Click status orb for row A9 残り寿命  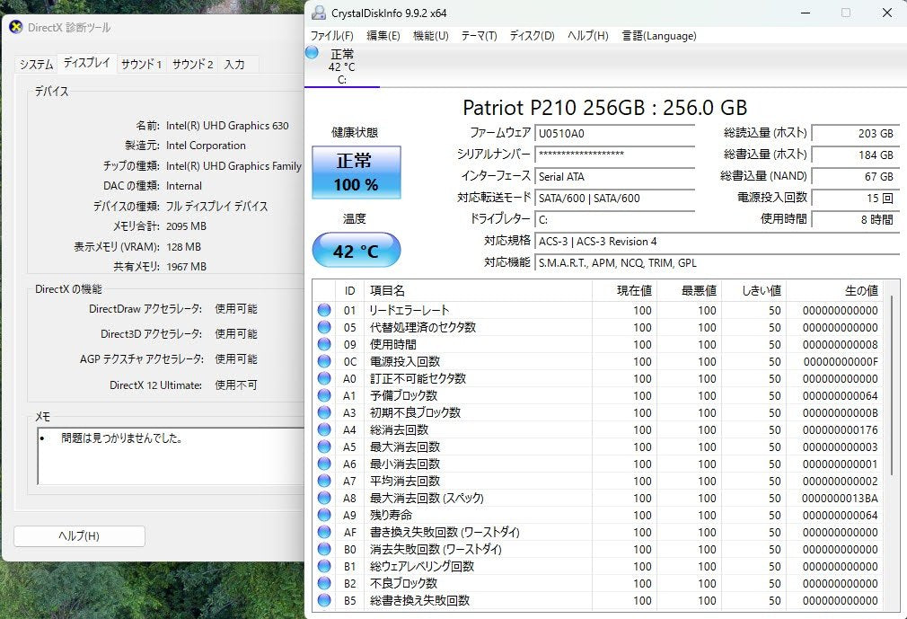tap(324, 515)
